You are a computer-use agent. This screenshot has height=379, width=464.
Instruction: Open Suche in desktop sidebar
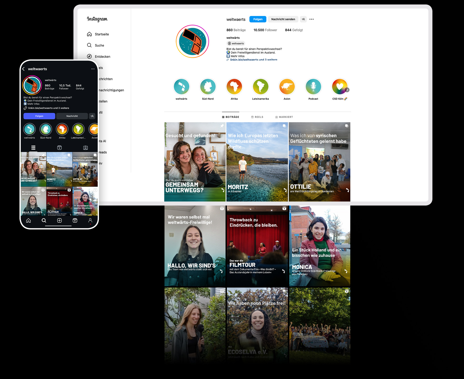(96, 45)
